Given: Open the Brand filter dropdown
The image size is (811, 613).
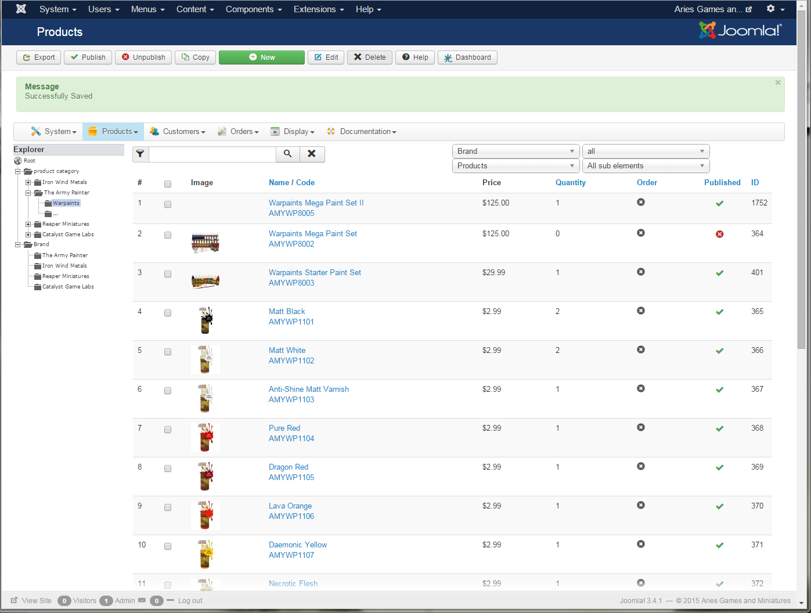Looking at the screenshot, I should point(516,151).
